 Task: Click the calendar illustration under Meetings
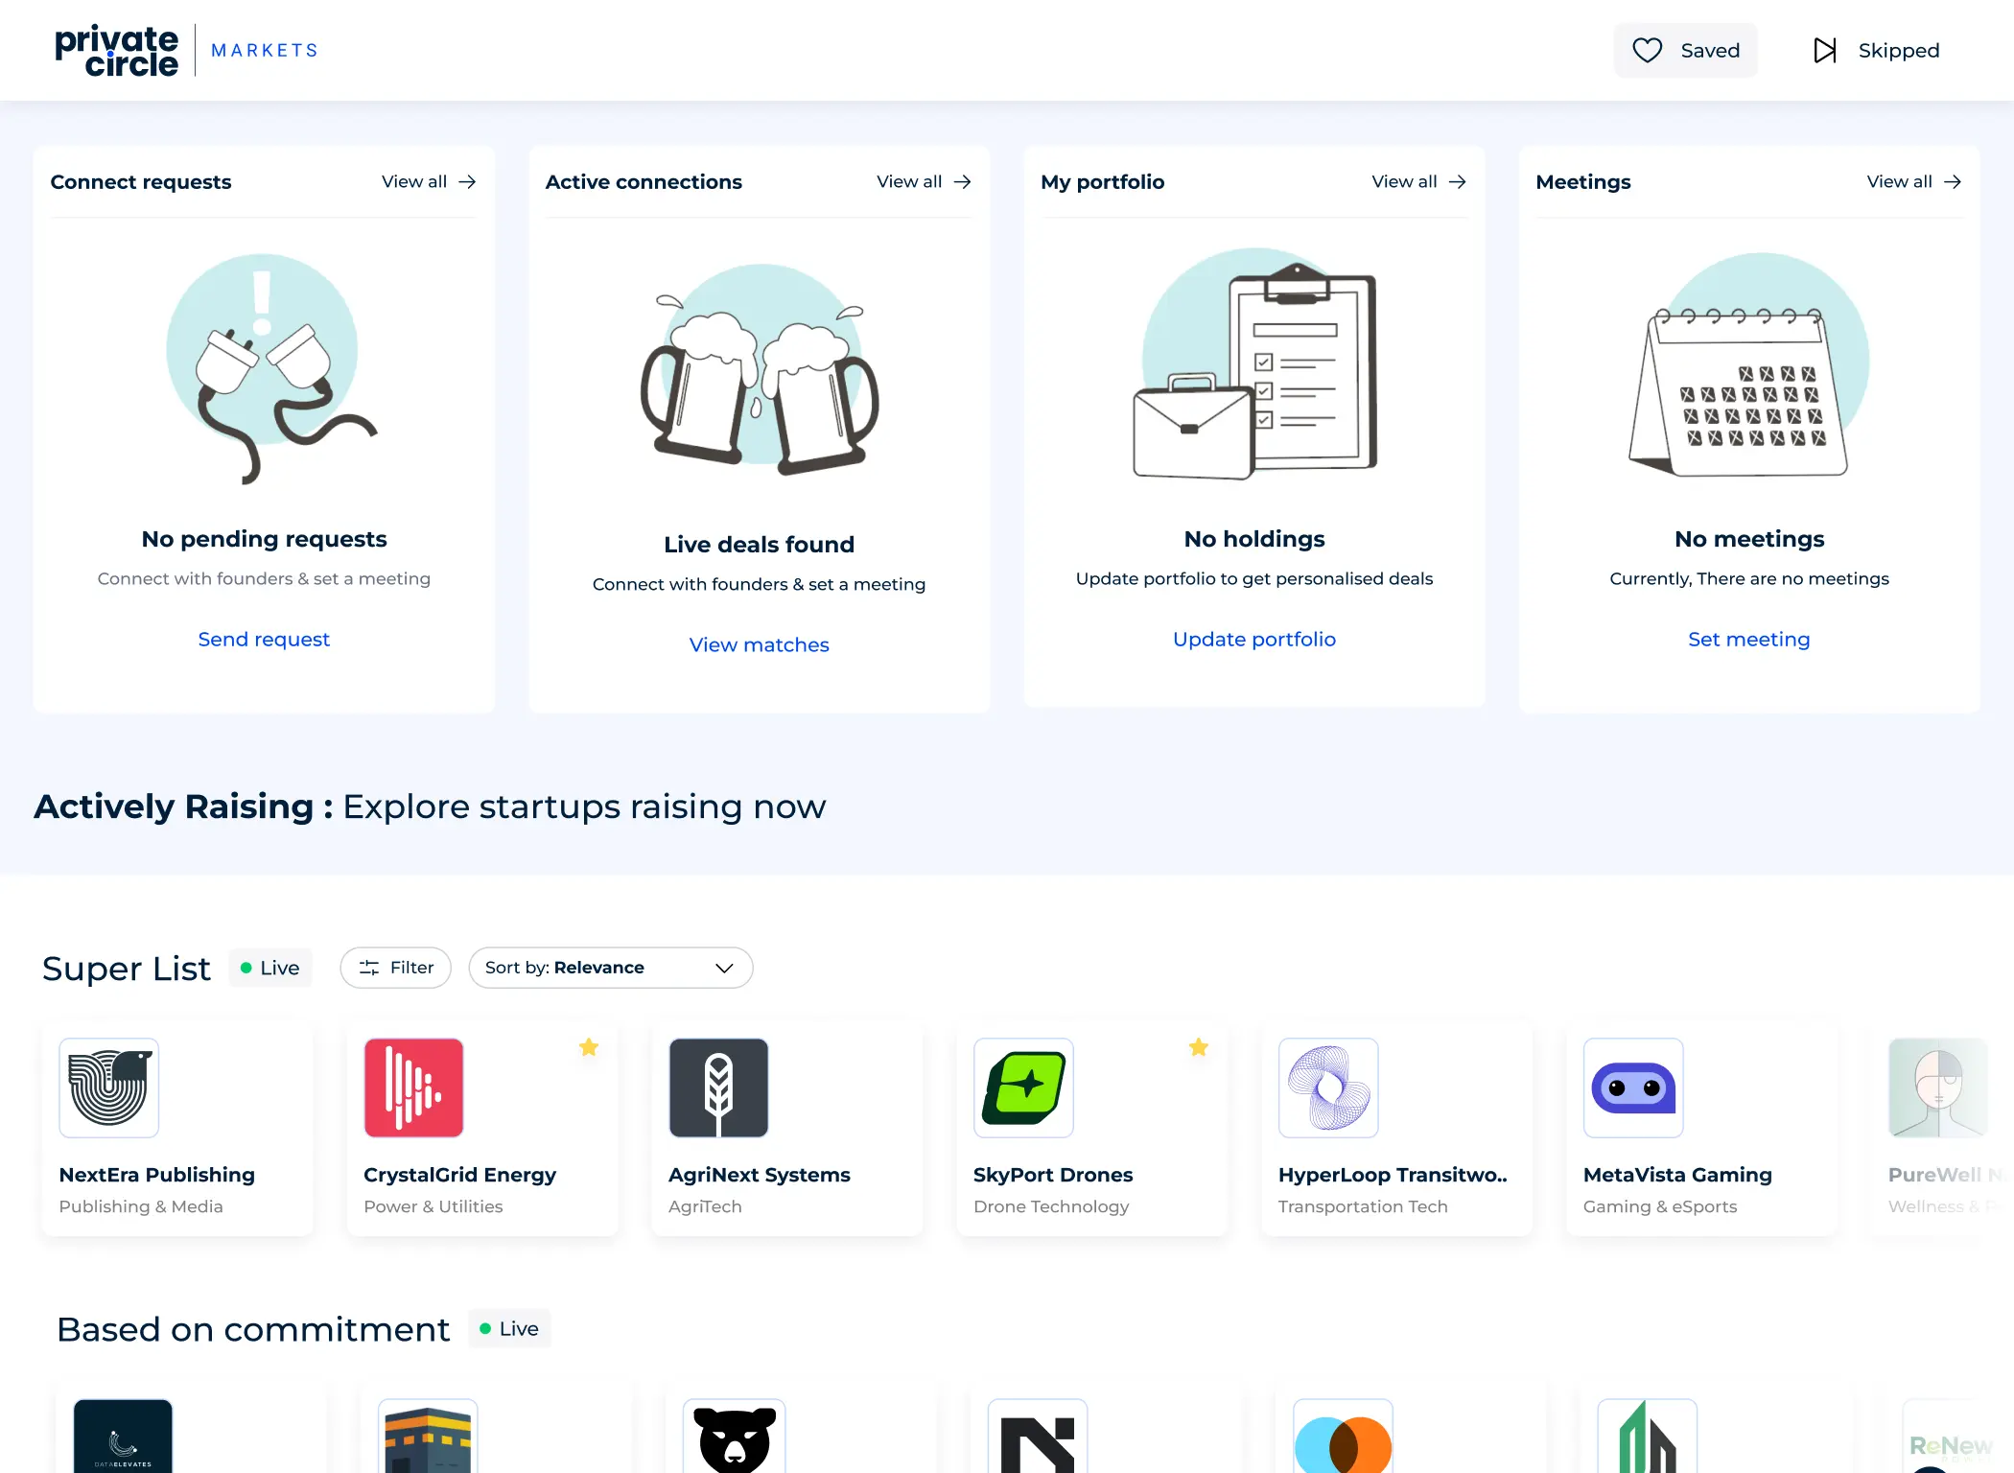pos(1749,364)
